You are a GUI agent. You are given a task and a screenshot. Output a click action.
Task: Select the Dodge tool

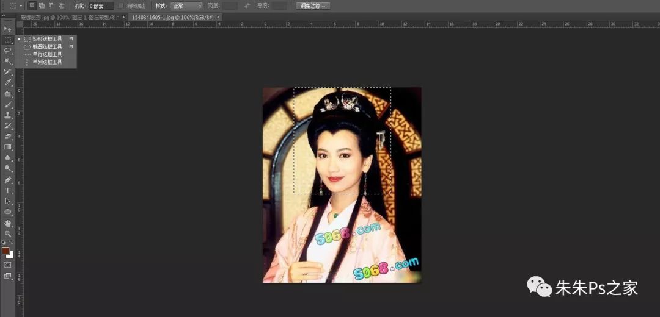point(7,168)
